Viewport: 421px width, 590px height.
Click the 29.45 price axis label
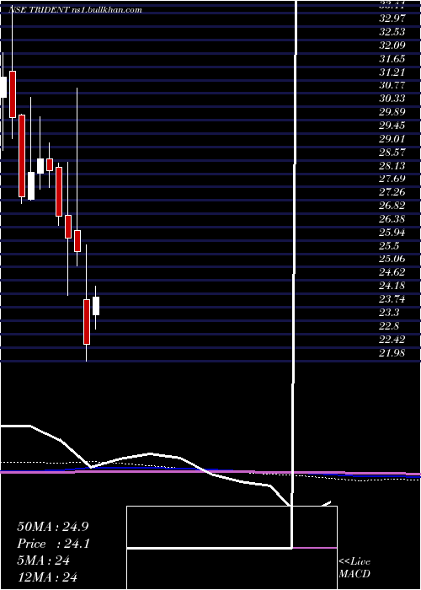point(392,126)
